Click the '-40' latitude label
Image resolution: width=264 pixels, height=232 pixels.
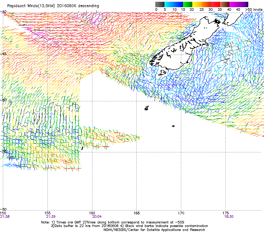[x=3, y=12]
